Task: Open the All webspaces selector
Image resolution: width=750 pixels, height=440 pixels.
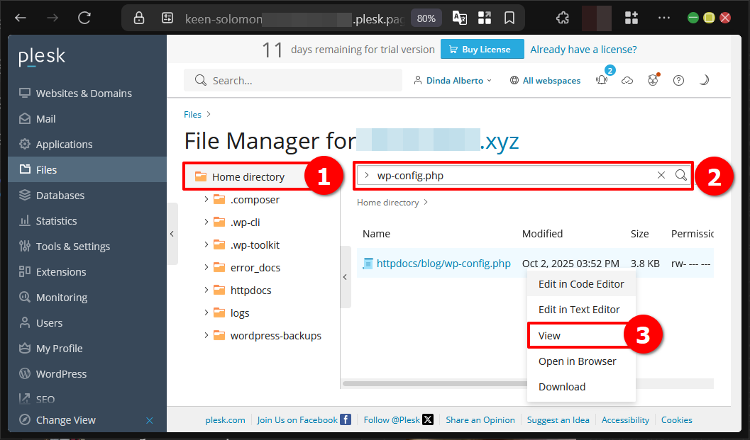Action: point(545,81)
